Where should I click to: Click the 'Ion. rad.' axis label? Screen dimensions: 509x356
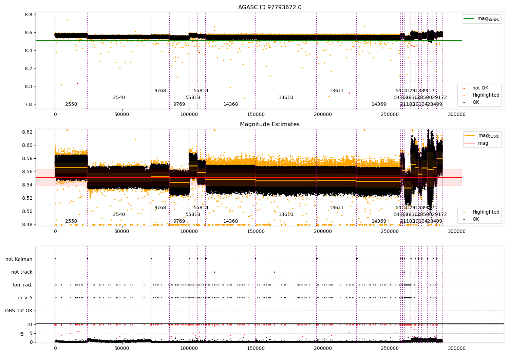coord(23,285)
